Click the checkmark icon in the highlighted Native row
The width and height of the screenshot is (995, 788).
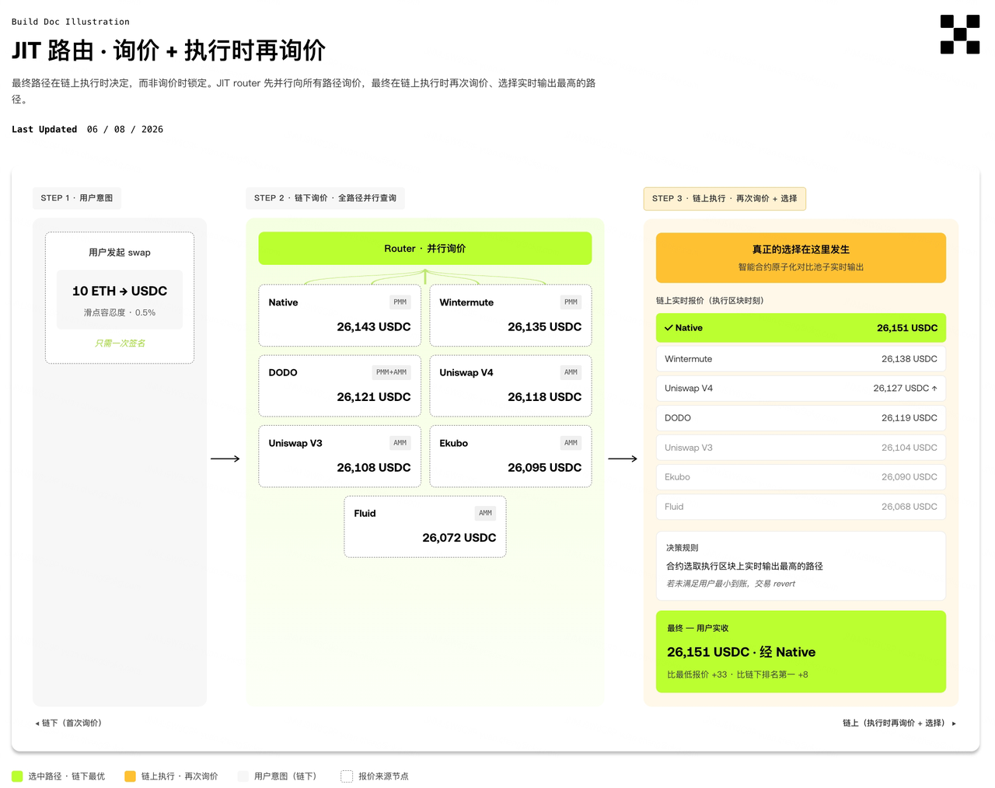pyautogui.click(x=669, y=328)
